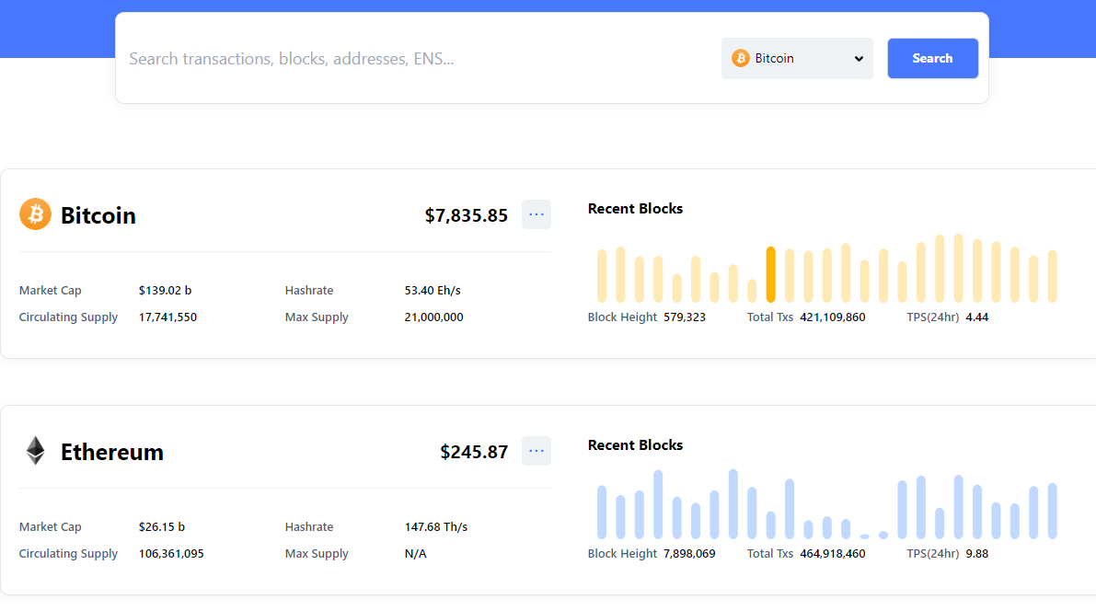Click the Ethereum block height value 7,898,069
This screenshot has width=1096, height=611.
689,554
